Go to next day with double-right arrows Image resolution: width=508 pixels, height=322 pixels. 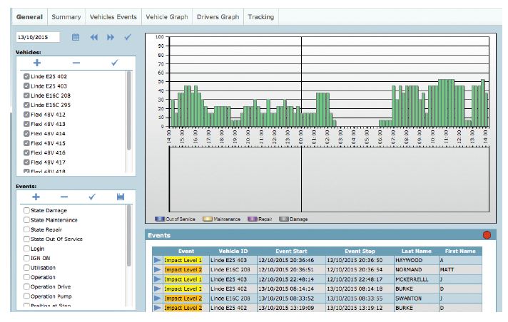(111, 37)
